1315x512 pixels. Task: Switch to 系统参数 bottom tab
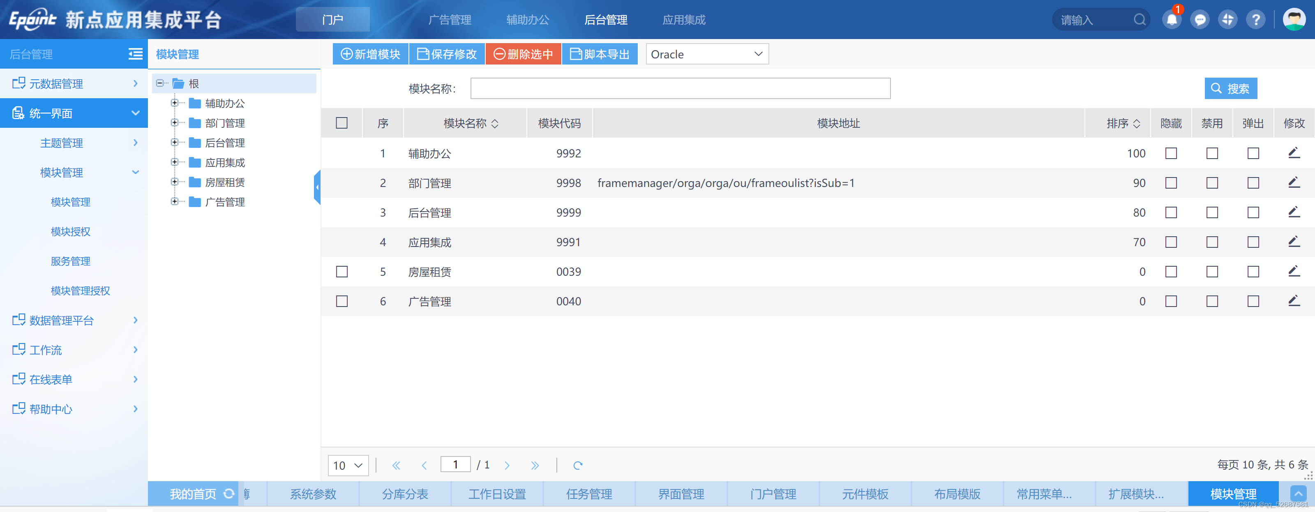point(313,494)
